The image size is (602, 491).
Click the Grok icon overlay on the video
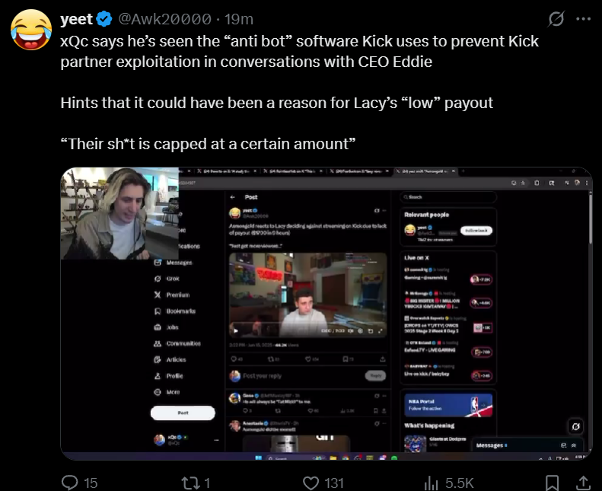tap(575, 426)
